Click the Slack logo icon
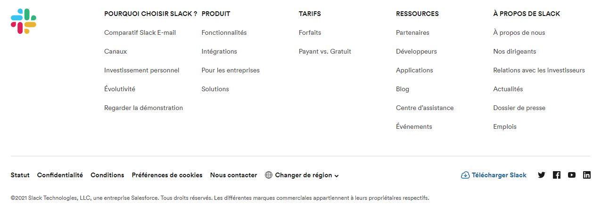 click(24, 21)
